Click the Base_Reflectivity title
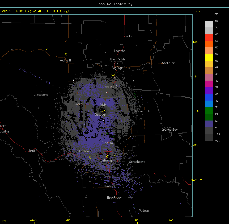 tap(114, 4)
